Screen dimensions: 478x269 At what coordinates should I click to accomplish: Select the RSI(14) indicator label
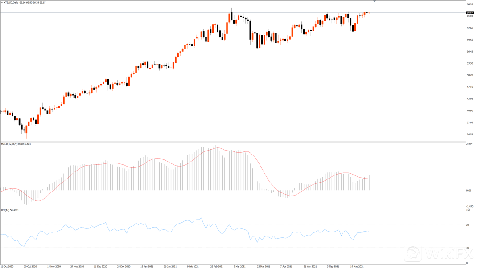tap(6, 210)
